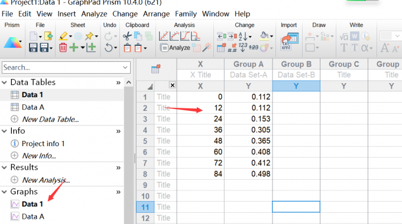402x224 pixels.
Task: Open the Save As dropdown arrow
Action: tap(51, 48)
